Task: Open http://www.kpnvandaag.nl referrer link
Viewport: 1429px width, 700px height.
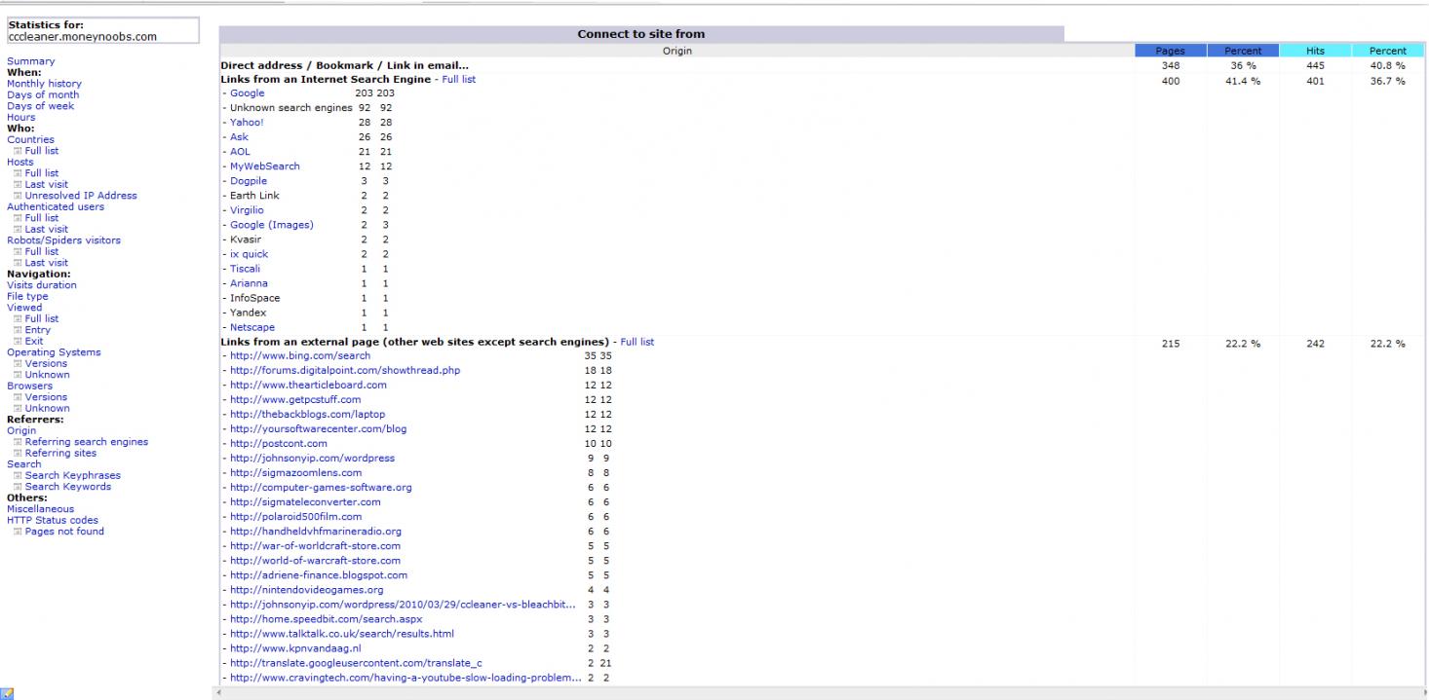Action: pyautogui.click(x=295, y=648)
